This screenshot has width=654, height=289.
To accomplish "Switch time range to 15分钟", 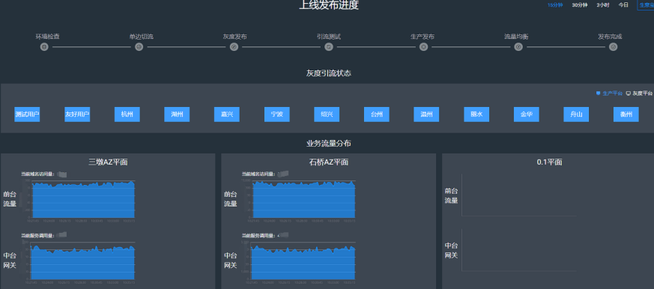I will [x=555, y=5].
